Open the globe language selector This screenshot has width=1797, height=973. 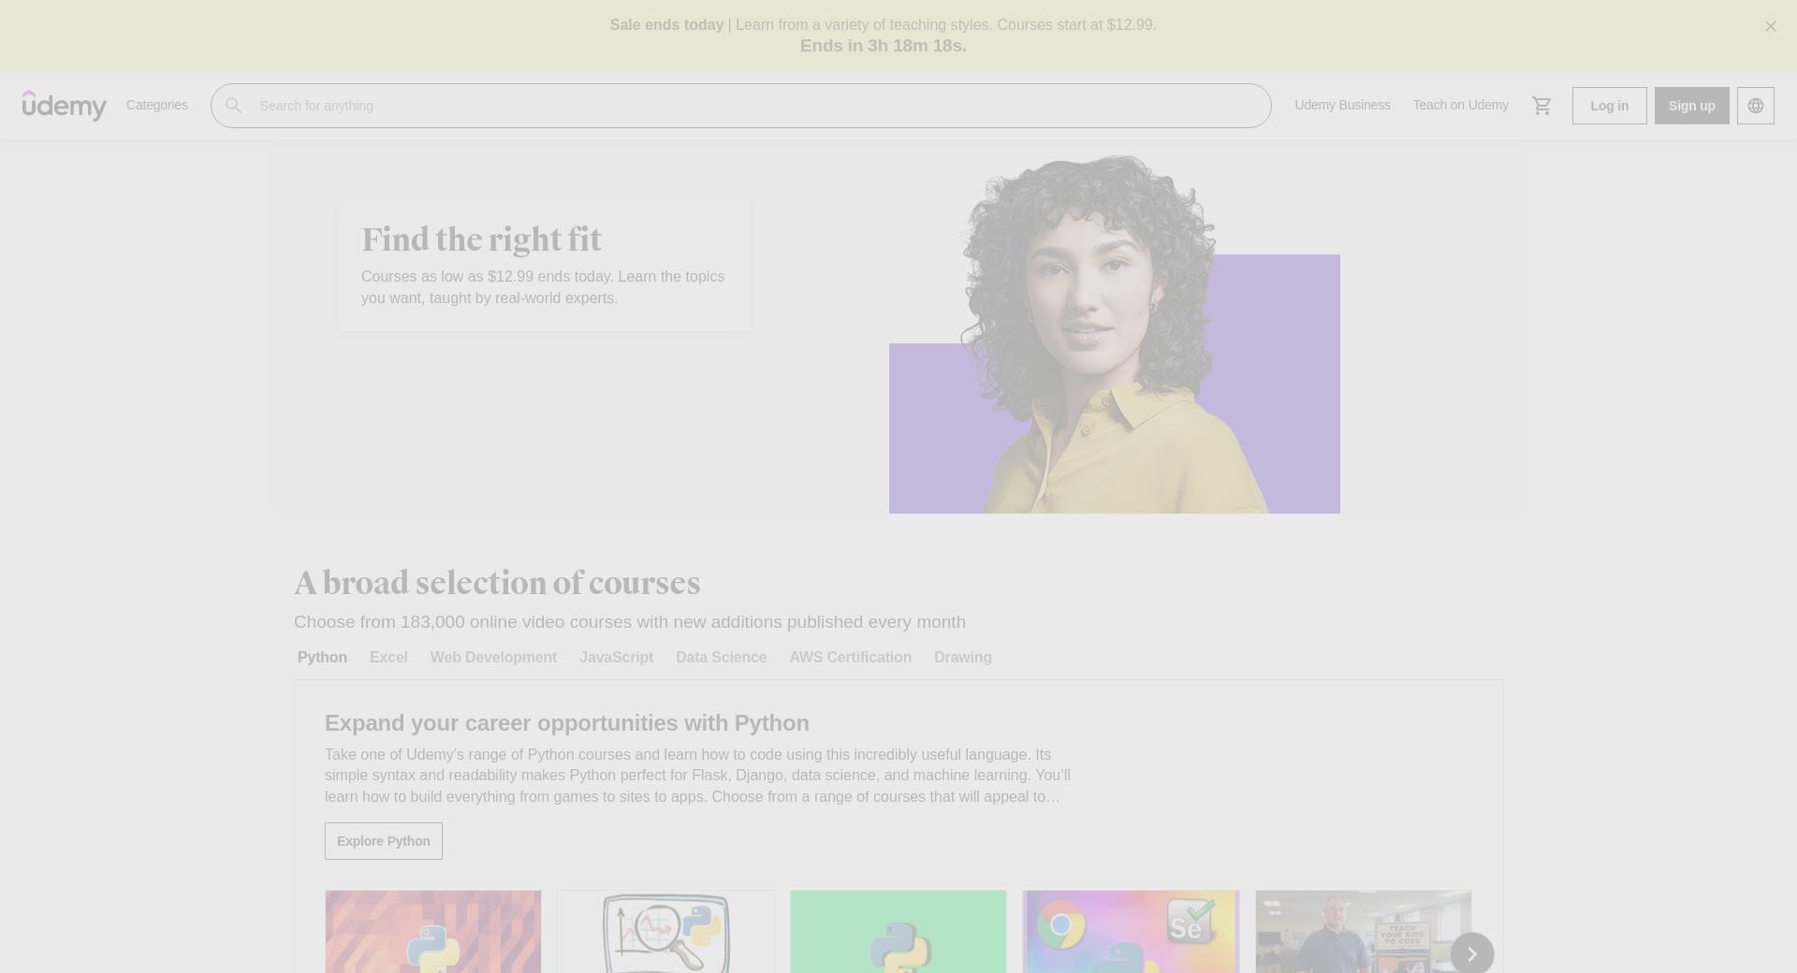[1755, 106]
